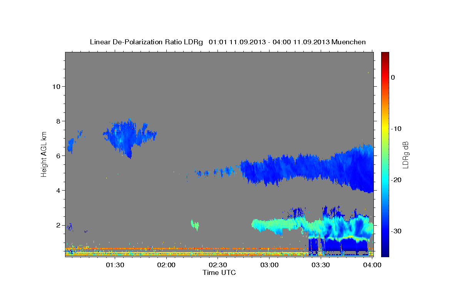The width and height of the screenshot is (462, 308).
Task: Click the colorbar value -30
Action: [x=396, y=231]
